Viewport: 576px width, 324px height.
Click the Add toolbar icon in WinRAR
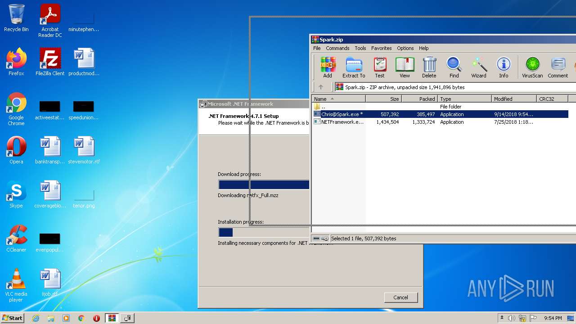pos(328,67)
